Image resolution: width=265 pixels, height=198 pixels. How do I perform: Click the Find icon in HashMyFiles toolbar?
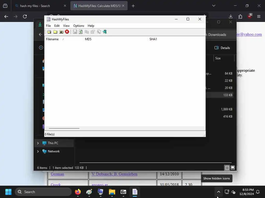[99, 32]
